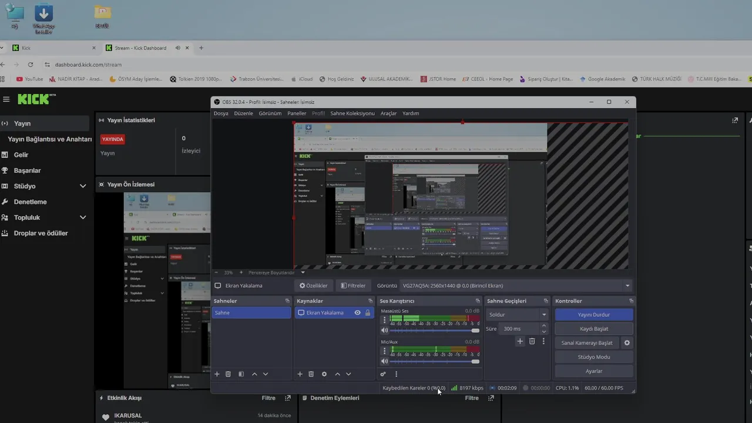Expand Stüdyo section in Kick sidebar

click(83, 186)
